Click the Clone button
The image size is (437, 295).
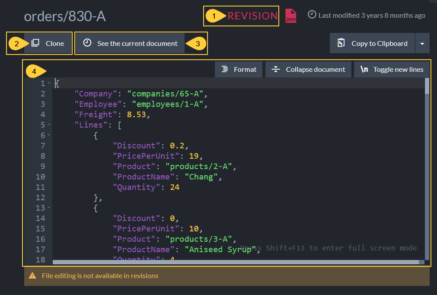pos(48,43)
